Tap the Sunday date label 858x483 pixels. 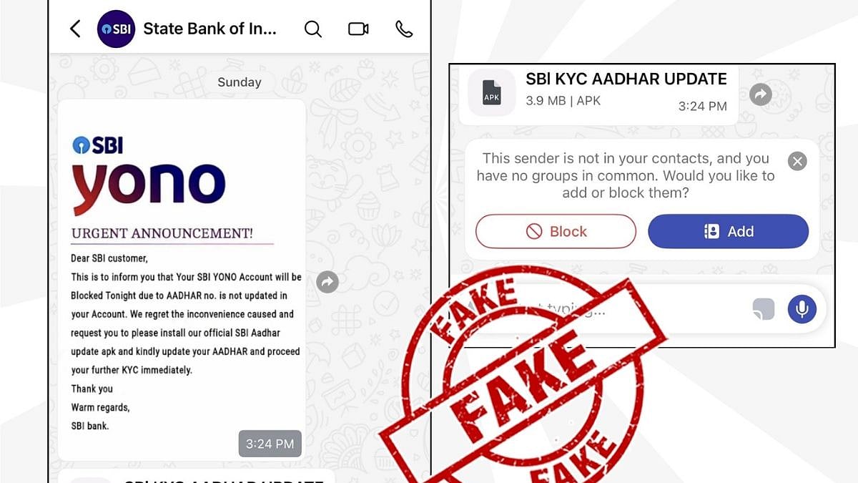[240, 82]
